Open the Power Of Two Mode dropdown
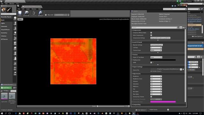 [x=156, y=57]
